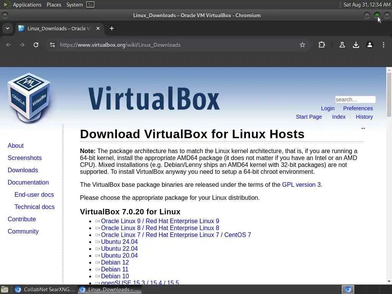The height and width of the screenshot is (294, 392).
Task: Download the Ubuntu 20.04 package
Action: [x=119, y=255]
